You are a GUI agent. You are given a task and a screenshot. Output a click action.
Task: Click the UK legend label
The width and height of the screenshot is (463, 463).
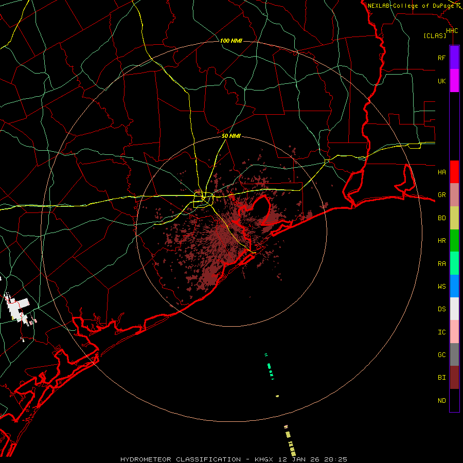[441, 81]
